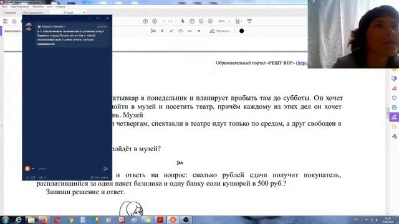This screenshot has width=399, height=224.
Task: Switch to the 4-2.pdf document tab
Action: click(68, 12)
